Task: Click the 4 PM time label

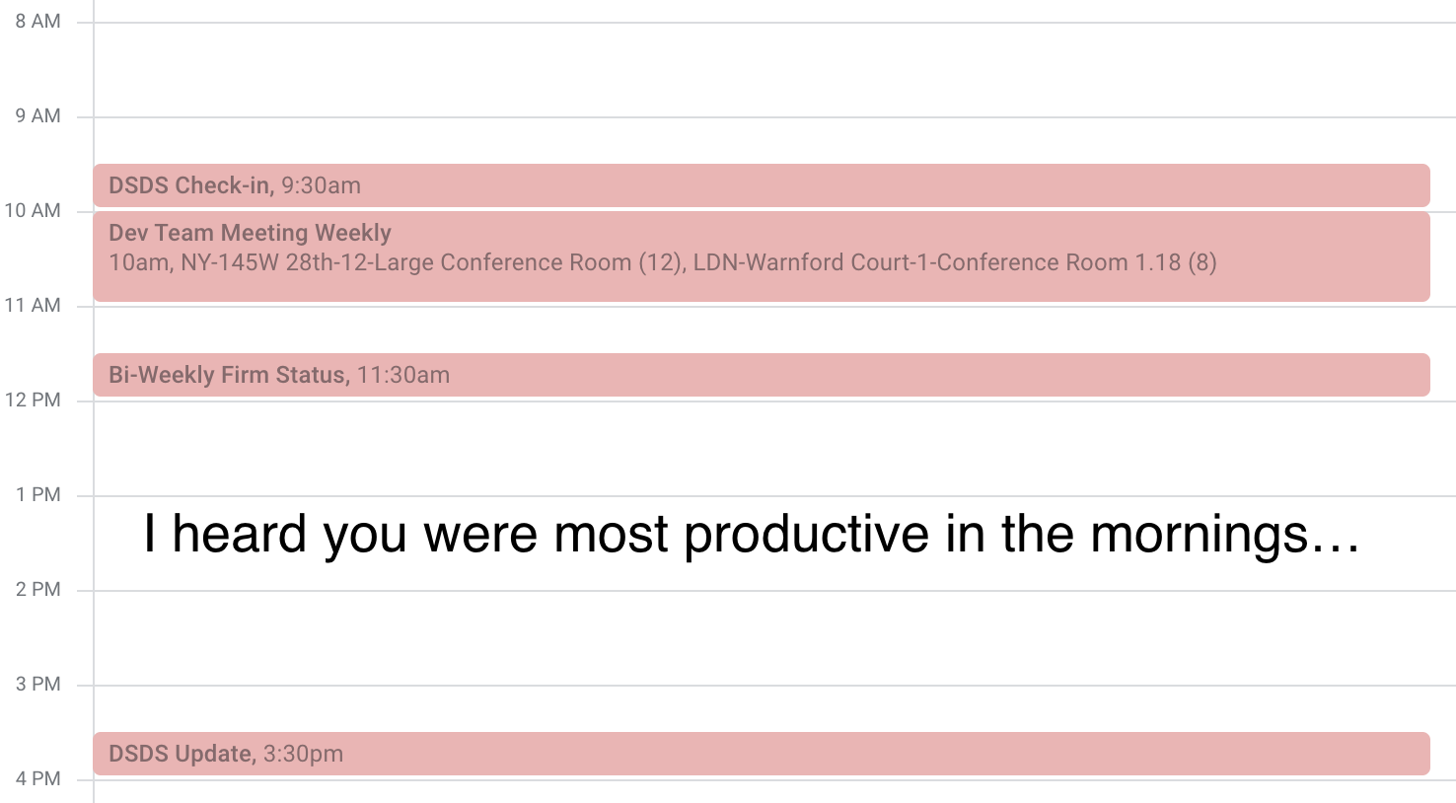Action: (x=37, y=778)
